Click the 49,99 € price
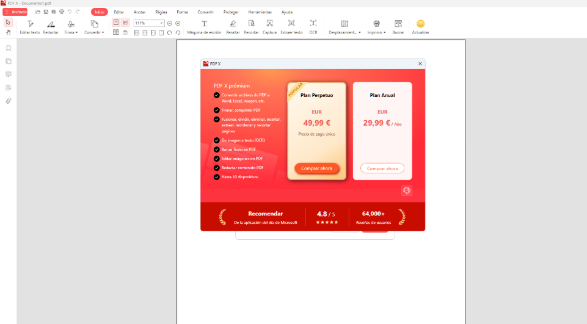 pyautogui.click(x=316, y=123)
